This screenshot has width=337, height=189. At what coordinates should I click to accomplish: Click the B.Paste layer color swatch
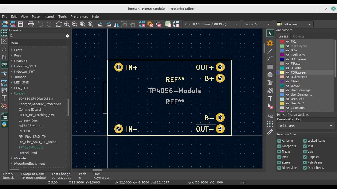click(x=282, y=68)
